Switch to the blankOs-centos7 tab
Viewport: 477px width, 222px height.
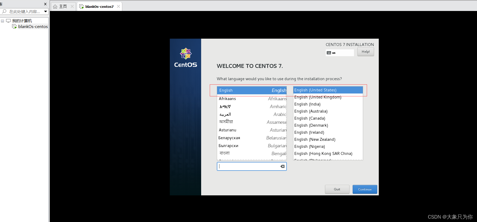100,7
